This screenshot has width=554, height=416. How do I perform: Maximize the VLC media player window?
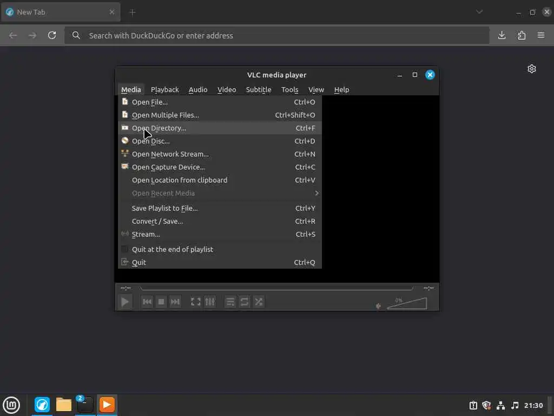[x=415, y=75]
